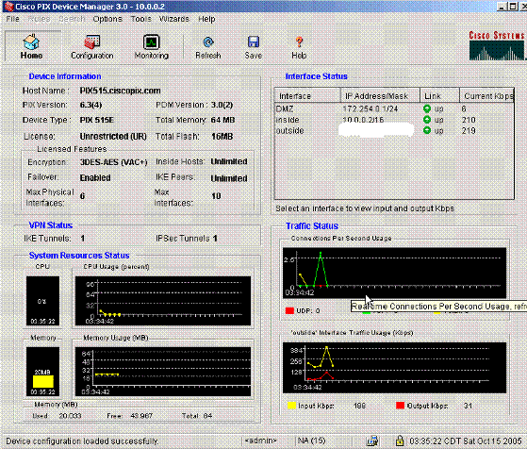Click Device Type value PIX 515E
Screen dimensions: 527x449
97,120
